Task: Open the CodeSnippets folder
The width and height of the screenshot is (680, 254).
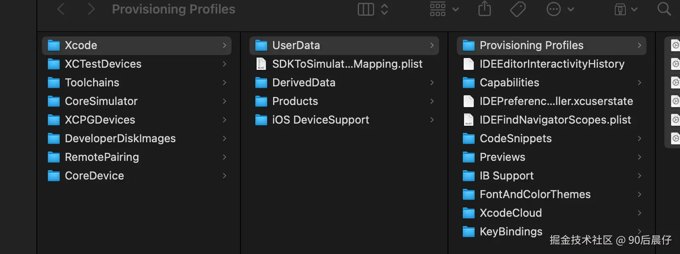Action: pos(515,138)
